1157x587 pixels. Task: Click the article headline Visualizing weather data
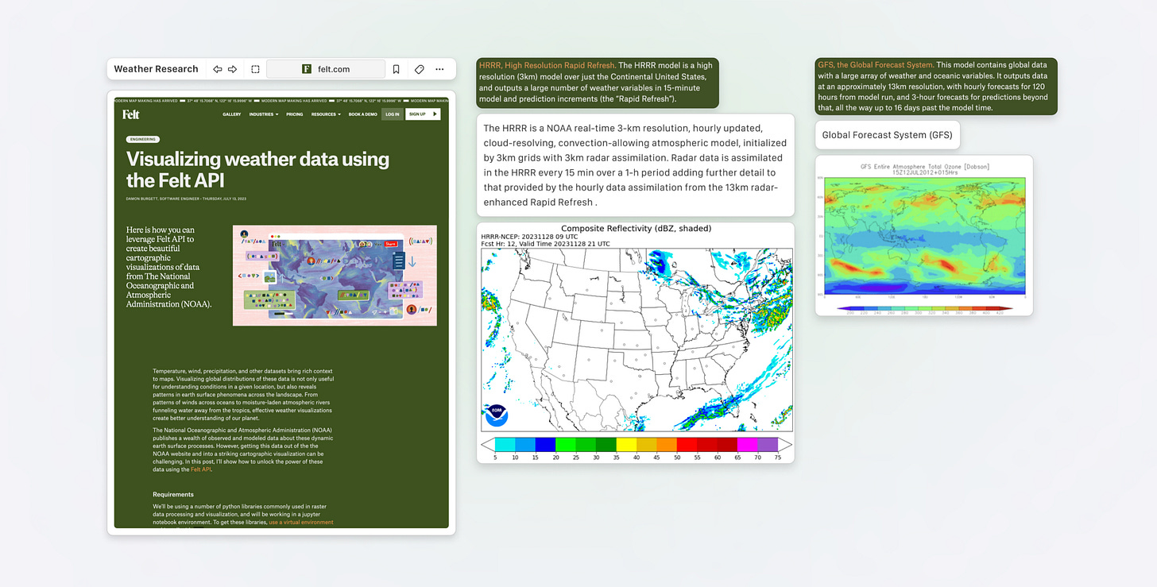pos(257,168)
